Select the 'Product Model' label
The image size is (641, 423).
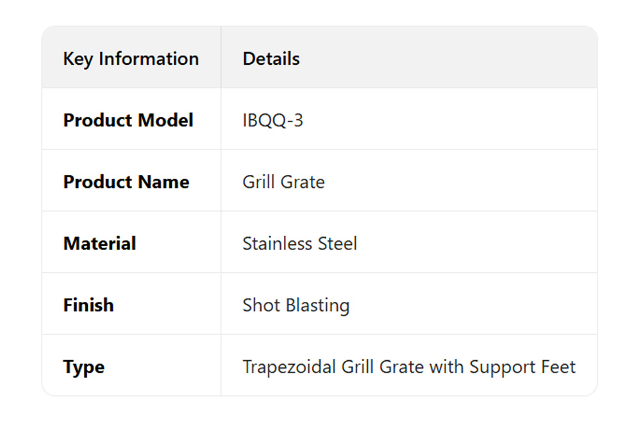(x=128, y=120)
